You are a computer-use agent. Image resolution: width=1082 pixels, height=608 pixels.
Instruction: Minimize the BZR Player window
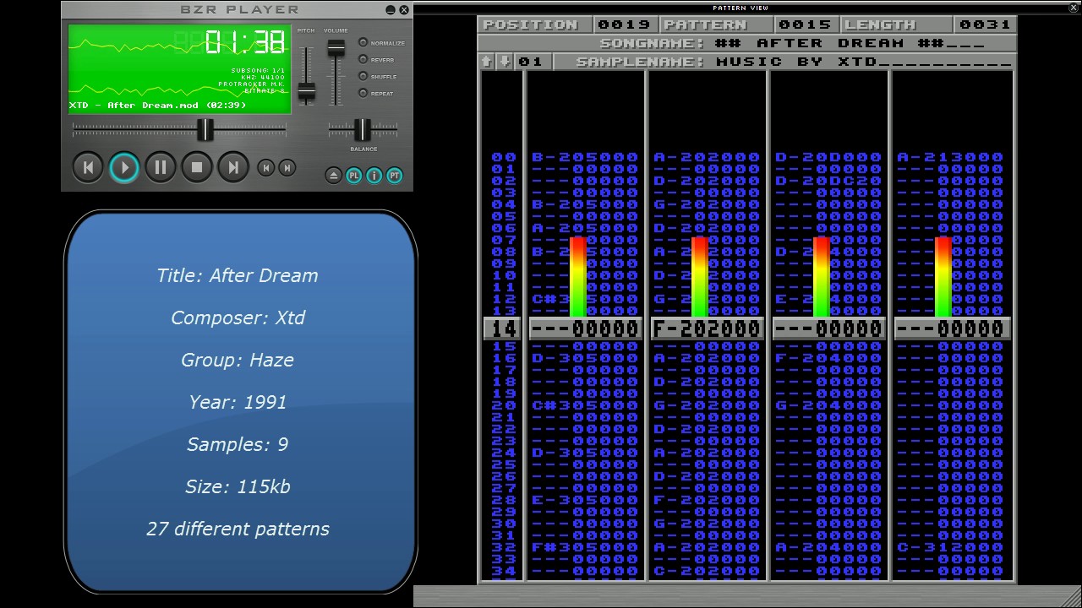click(391, 10)
